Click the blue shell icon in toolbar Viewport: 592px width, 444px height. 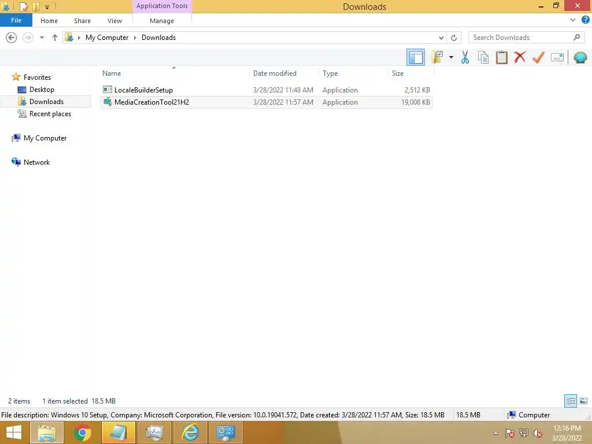[x=580, y=57]
